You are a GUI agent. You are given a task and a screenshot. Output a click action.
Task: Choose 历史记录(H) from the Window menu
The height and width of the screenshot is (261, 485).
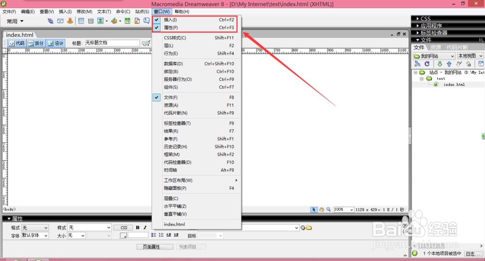196,147
